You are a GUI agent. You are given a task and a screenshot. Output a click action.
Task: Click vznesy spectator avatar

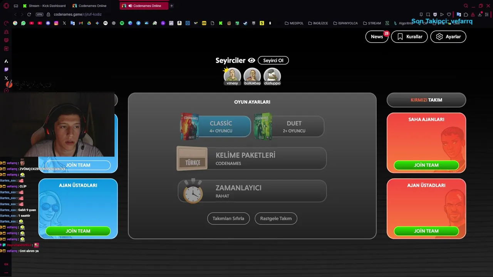[232, 76]
